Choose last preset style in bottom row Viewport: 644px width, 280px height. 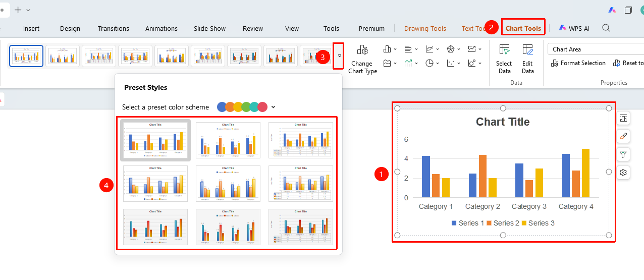coord(301,227)
